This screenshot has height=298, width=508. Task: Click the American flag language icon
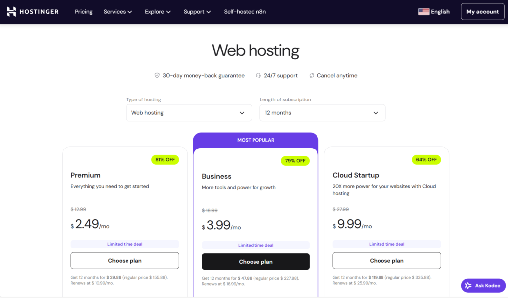tap(423, 11)
